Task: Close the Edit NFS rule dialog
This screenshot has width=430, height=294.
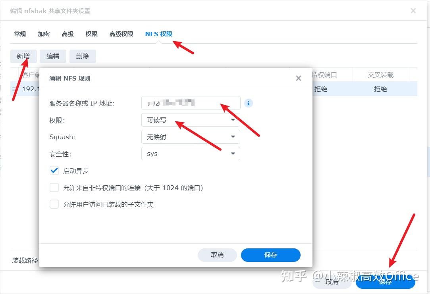Action: 299,79
